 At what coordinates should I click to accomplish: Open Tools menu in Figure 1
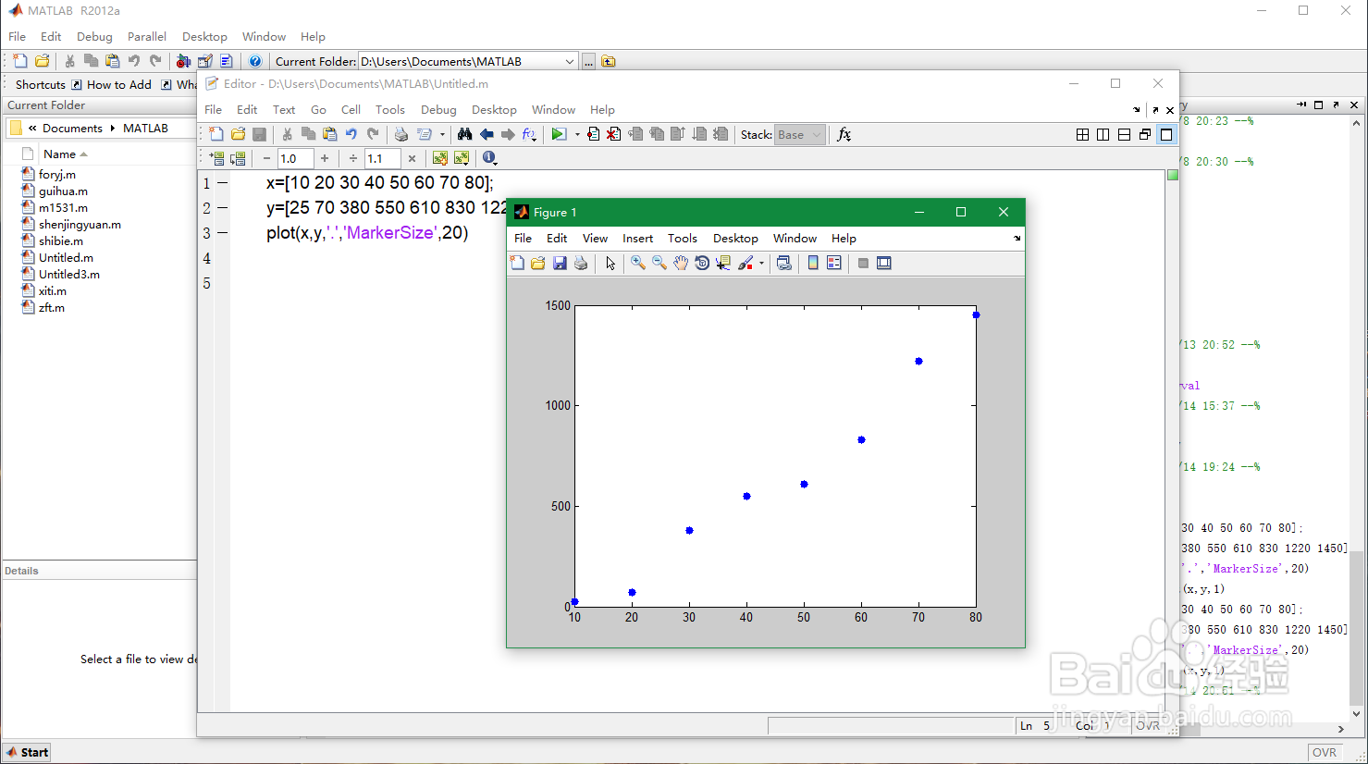click(683, 238)
